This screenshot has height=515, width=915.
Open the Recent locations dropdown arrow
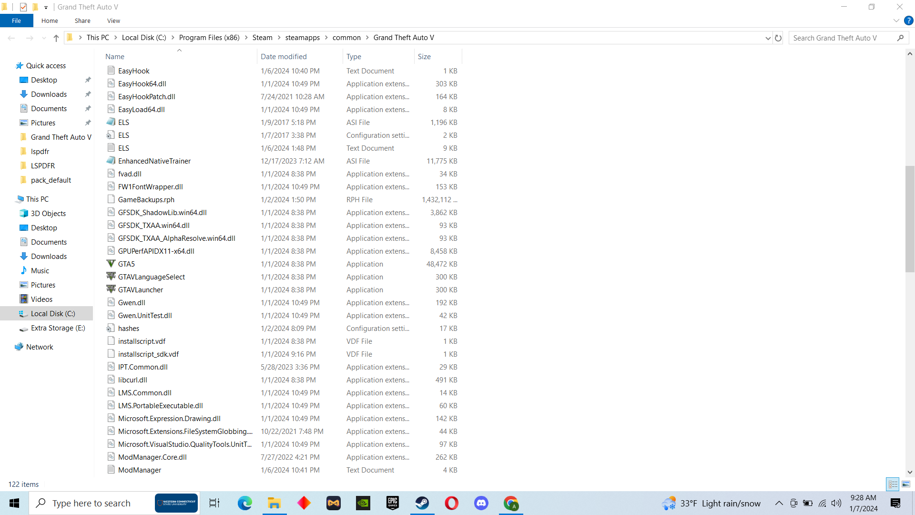coord(44,38)
